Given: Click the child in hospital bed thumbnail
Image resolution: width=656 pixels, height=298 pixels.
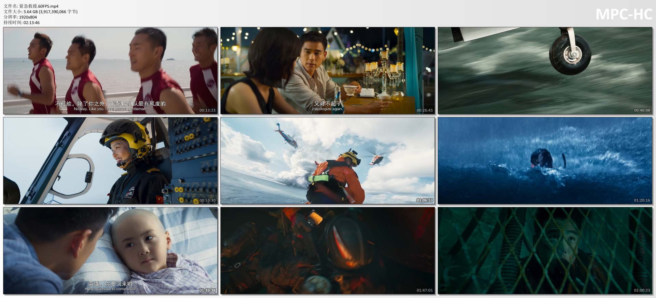Looking at the screenshot, I should (x=110, y=251).
